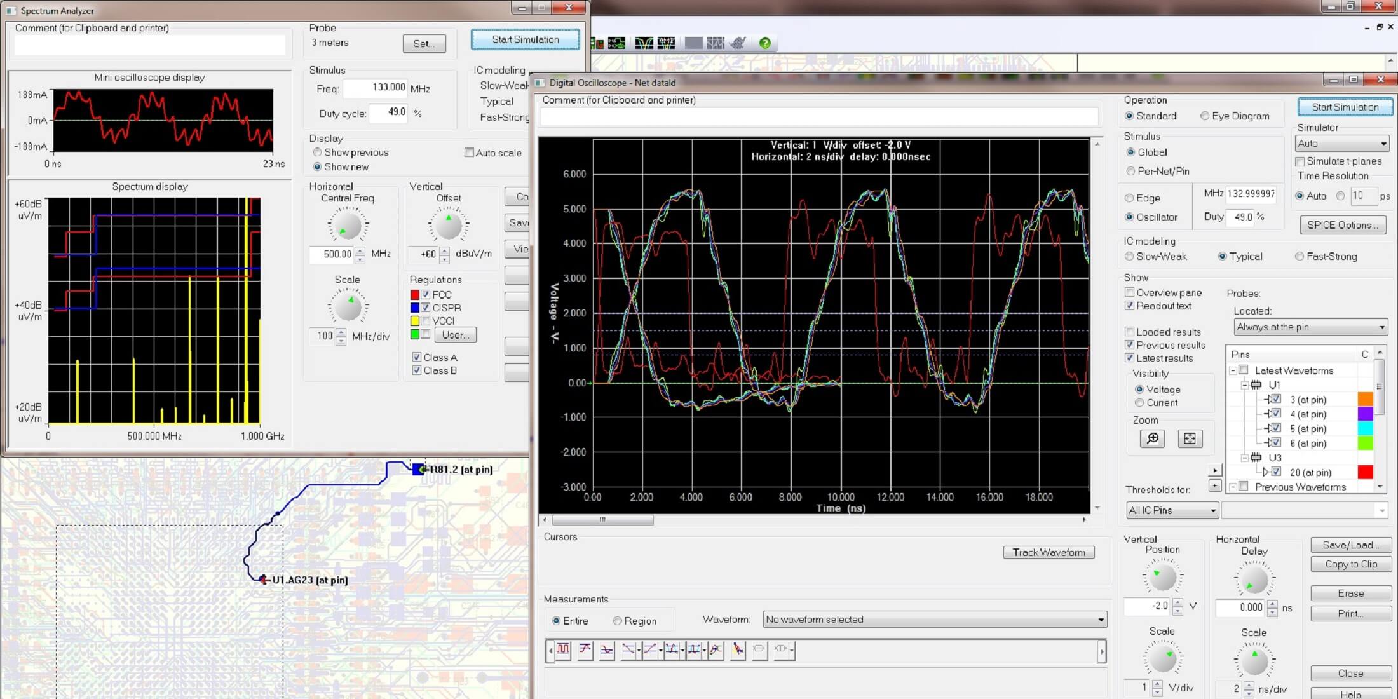Viewport: 1398px width, 699px height.
Task: Click the Track Waveform button
Action: (1048, 552)
